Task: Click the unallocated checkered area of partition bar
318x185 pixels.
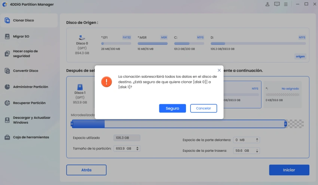Action: [x=295, y=124]
